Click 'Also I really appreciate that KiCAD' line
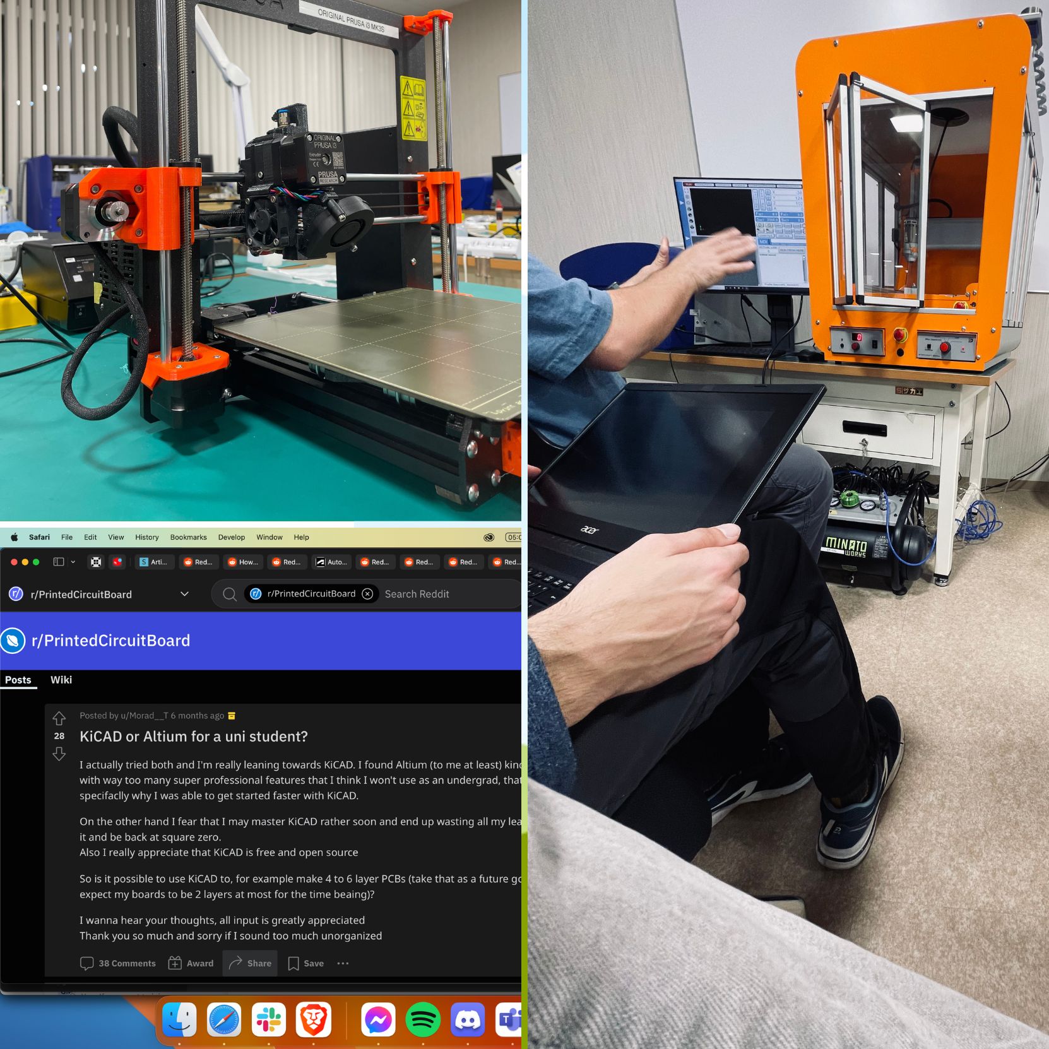Viewport: 1049px width, 1049px height. 219,852
